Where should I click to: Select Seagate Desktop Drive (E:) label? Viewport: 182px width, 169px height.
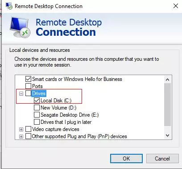(70, 115)
